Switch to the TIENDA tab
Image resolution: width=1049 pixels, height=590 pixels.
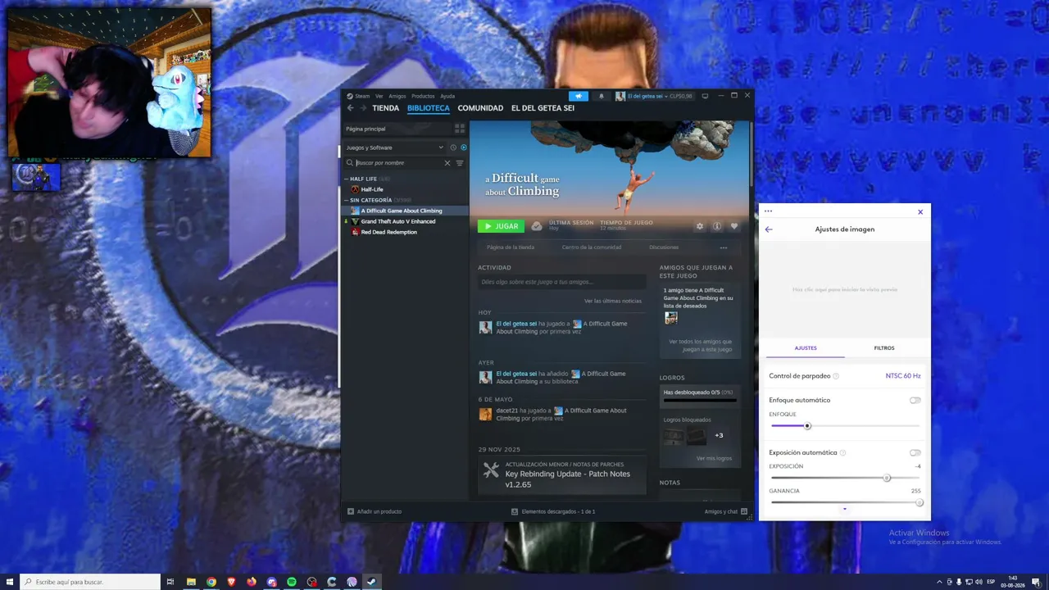386,108
